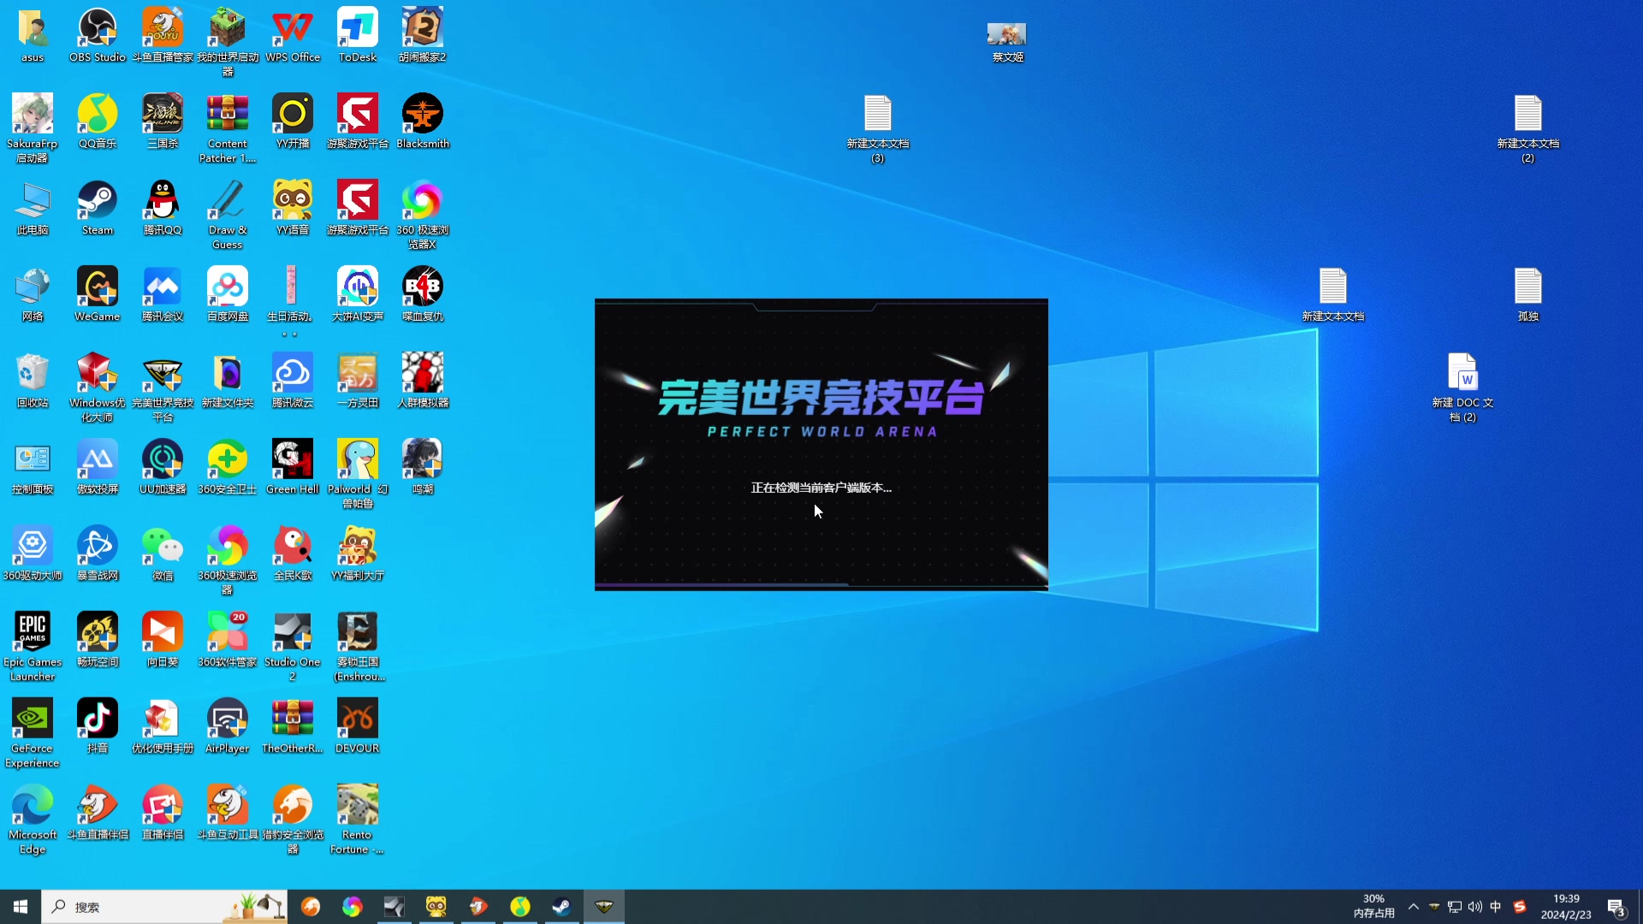Select the 大饼AI变声 icon

(358, 294)
